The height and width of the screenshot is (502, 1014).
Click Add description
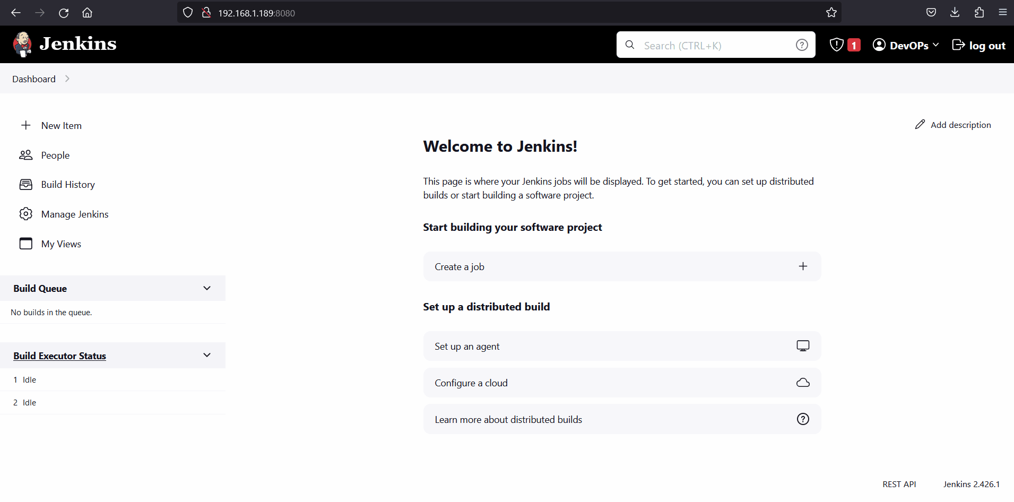click(952, 125)
